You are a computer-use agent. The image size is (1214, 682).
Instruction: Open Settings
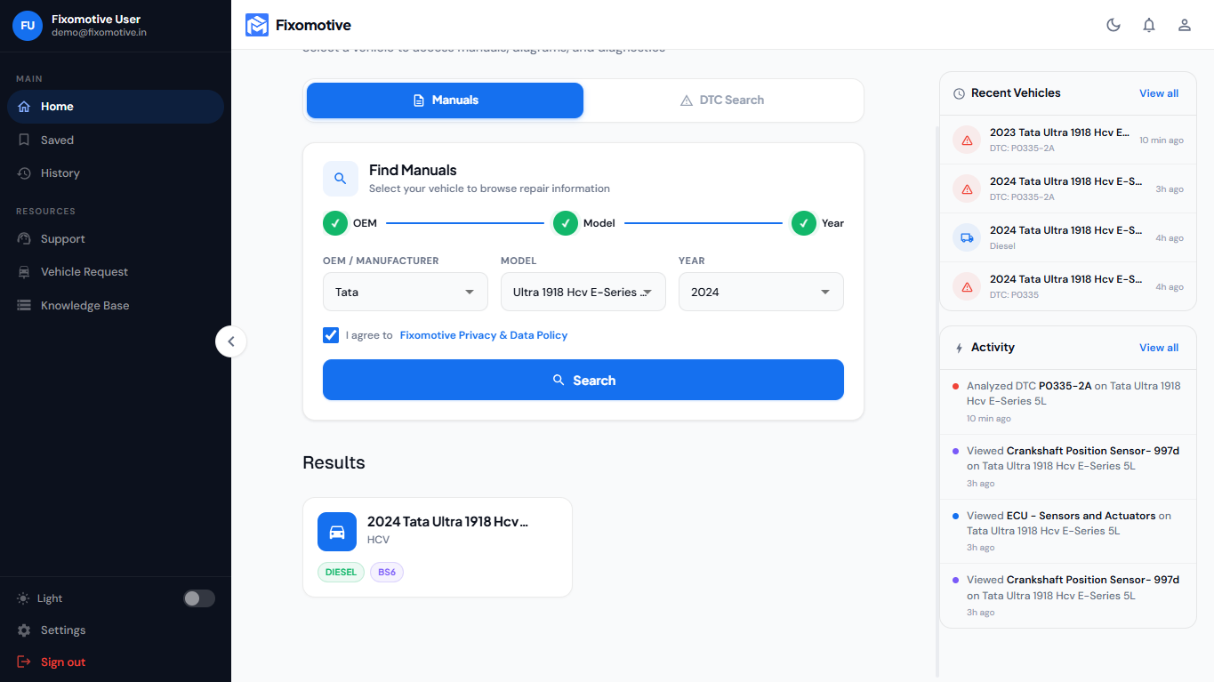pos(116,630)
